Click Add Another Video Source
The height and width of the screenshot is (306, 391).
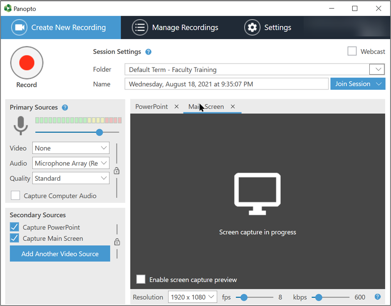point(59,253)
